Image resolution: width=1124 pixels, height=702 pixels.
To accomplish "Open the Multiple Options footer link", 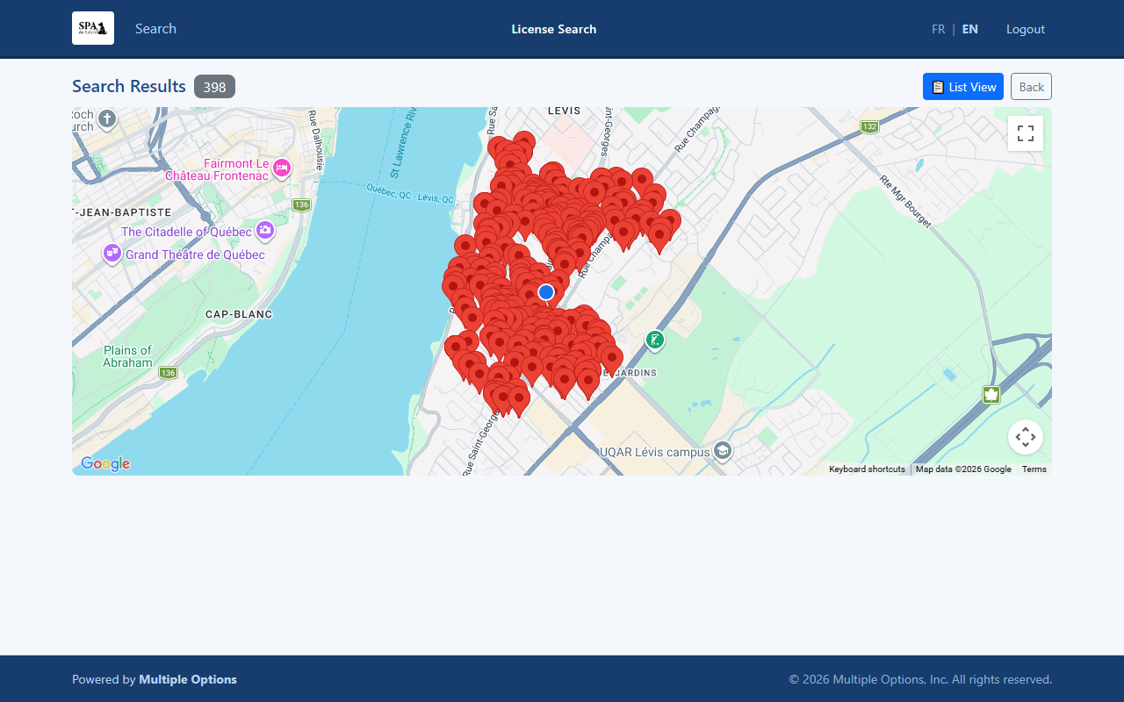I will coord(188,679).
